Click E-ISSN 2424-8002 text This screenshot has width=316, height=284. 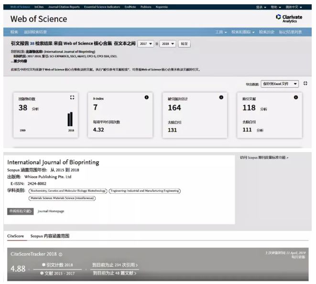[x=28, y=184]
